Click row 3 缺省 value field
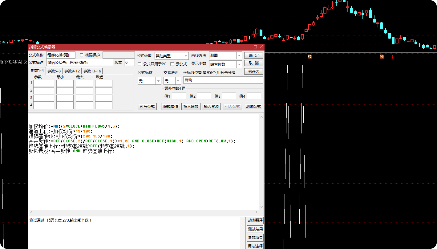The height and width of the screenshot is (249, 437). coord(104,98)
